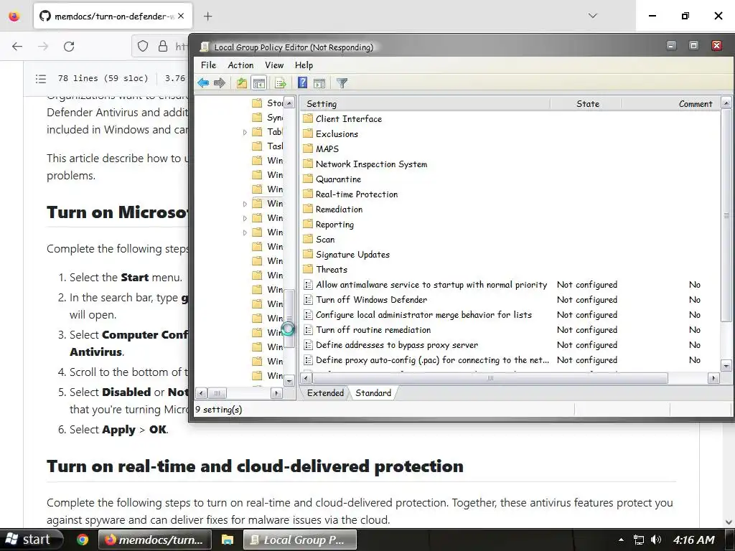Image resolution: width=735 pixels, height=551 pixels.
Task: Select 'Allow antimalware service to startup' setting
Action: point(426,284)
